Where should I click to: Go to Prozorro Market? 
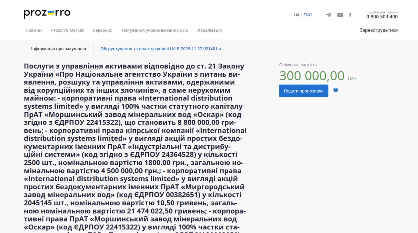[x=67, y=30]
